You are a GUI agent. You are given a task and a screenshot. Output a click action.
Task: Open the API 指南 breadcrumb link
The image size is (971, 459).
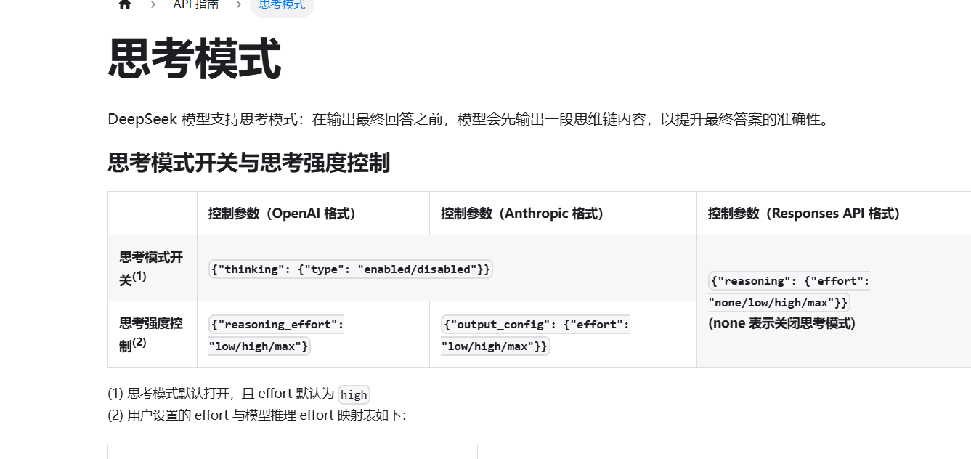(196, 4)
